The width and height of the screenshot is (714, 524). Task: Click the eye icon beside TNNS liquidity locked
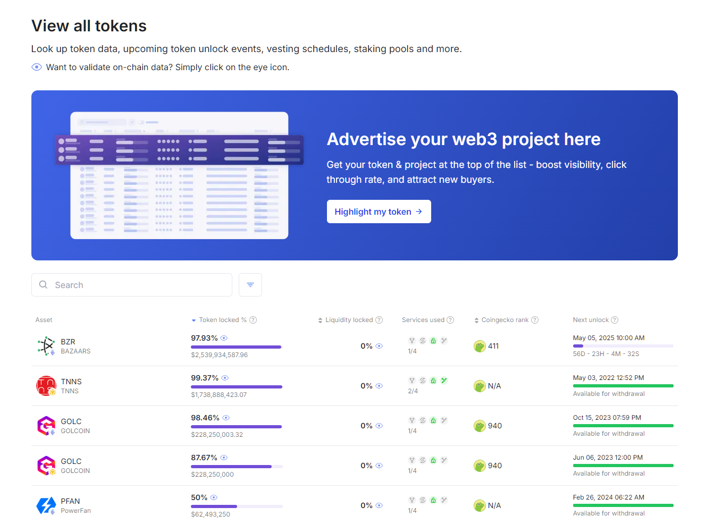(379, 386)
